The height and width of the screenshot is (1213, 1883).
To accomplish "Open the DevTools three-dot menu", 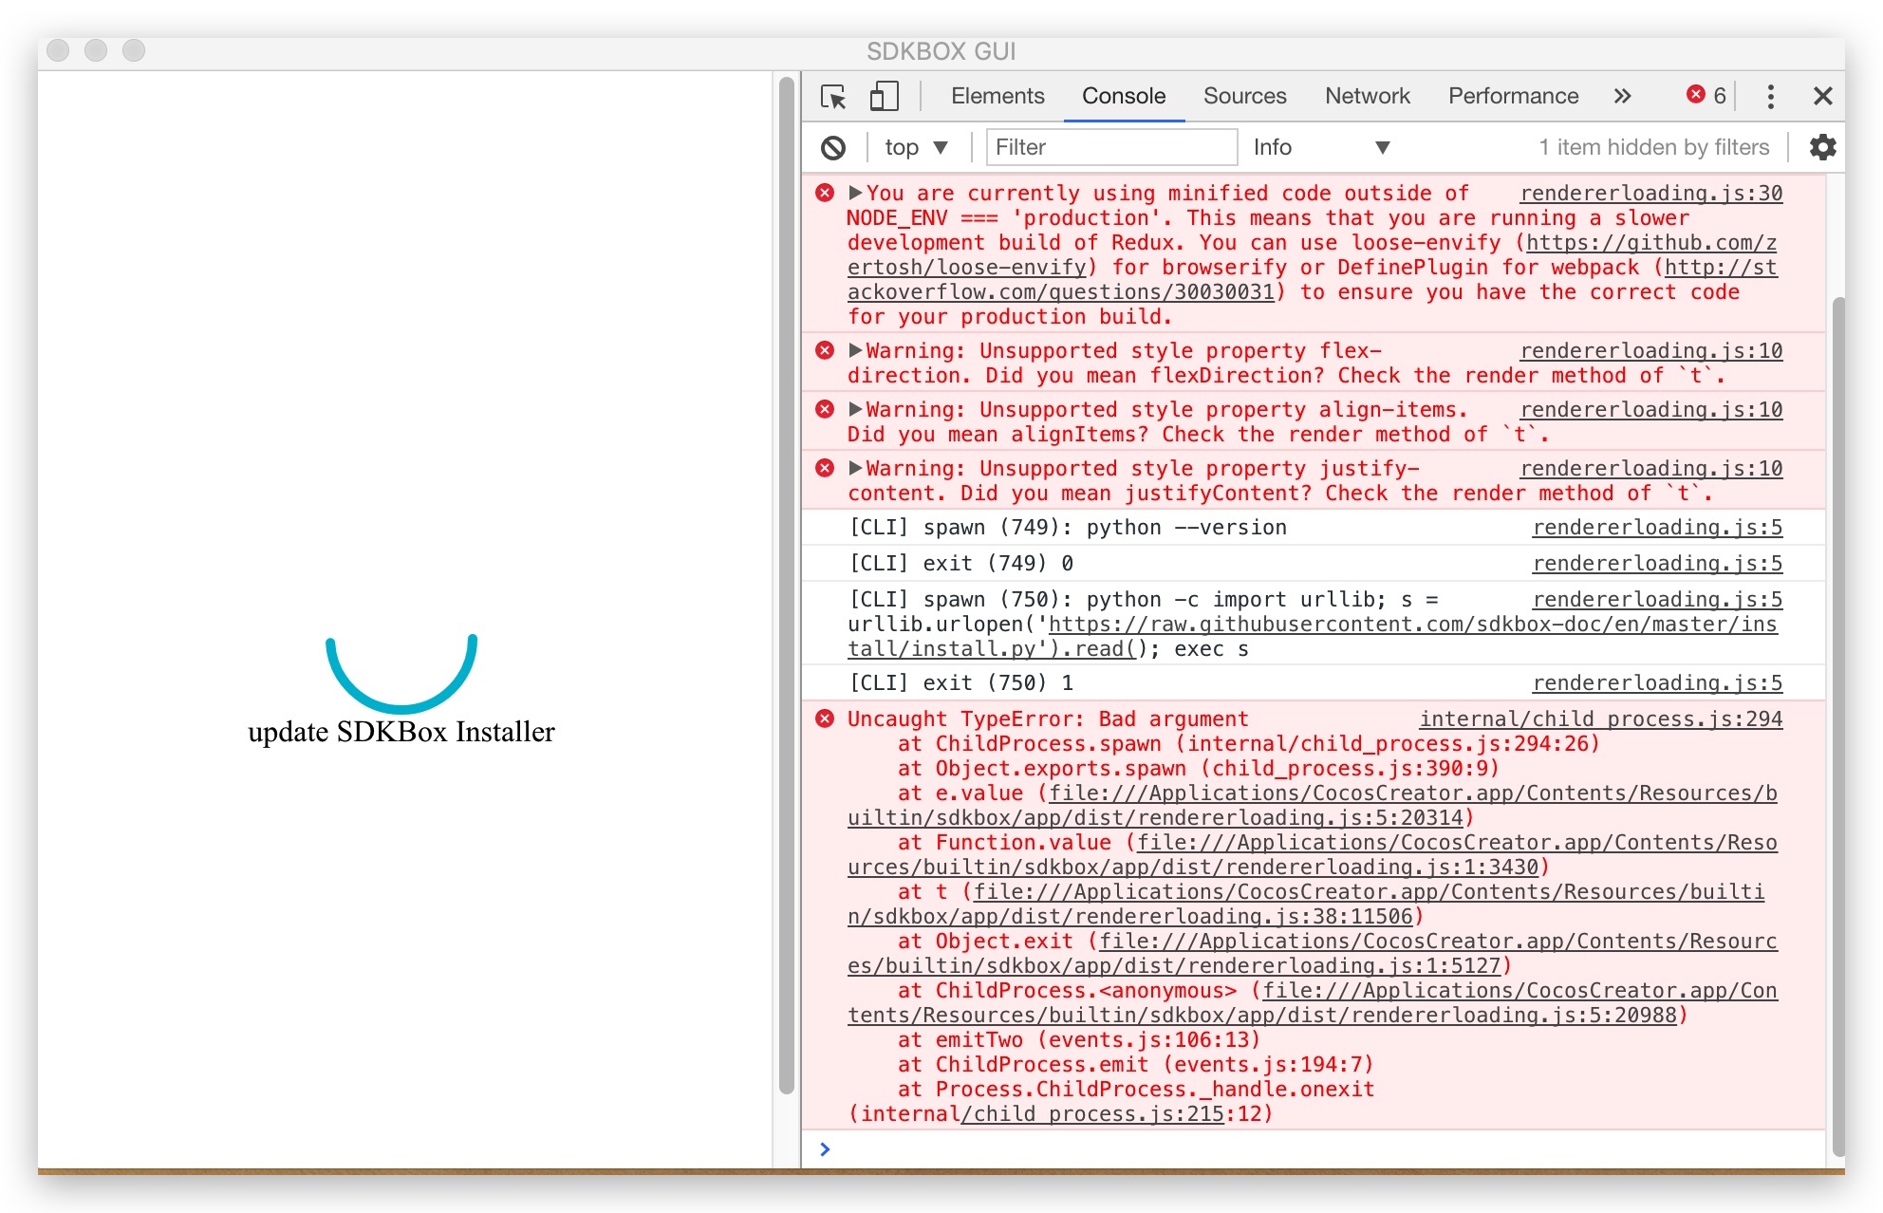I will point(1770,97).
